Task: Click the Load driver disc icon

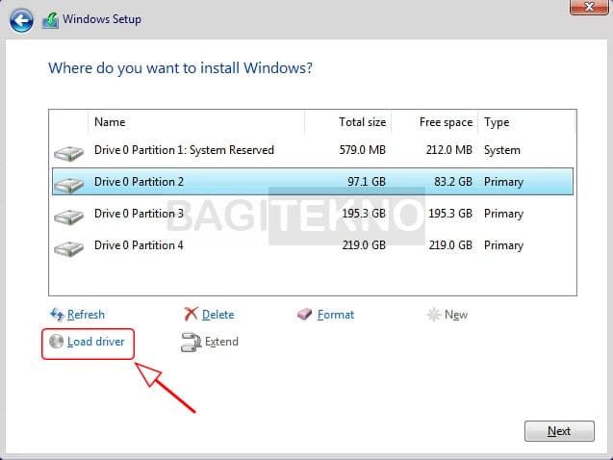Action: 56,342
